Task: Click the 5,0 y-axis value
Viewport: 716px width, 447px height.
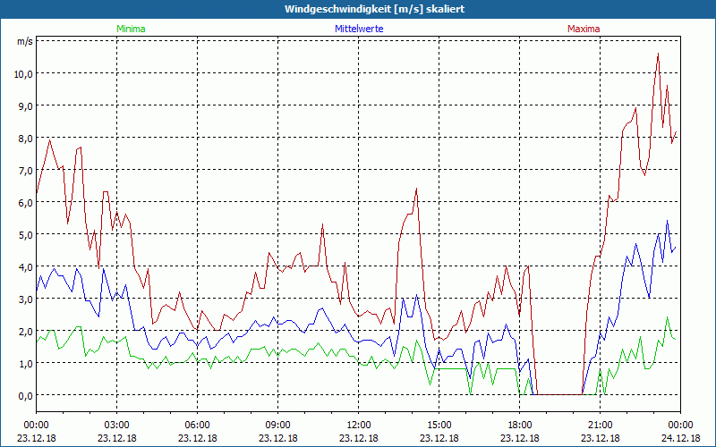Action: [26, 234]
